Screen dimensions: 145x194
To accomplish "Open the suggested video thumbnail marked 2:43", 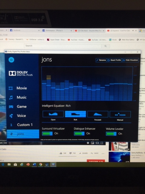I will (x=119, y=146).
